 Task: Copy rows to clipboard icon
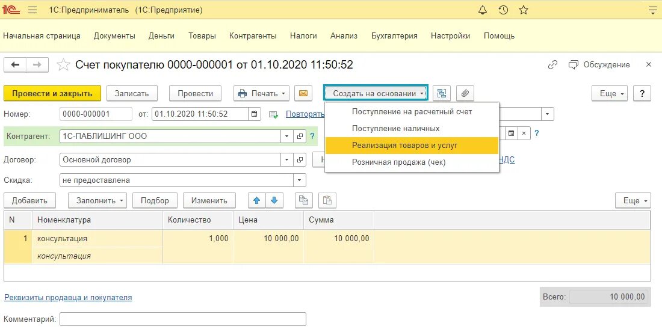tap(303, 200)
